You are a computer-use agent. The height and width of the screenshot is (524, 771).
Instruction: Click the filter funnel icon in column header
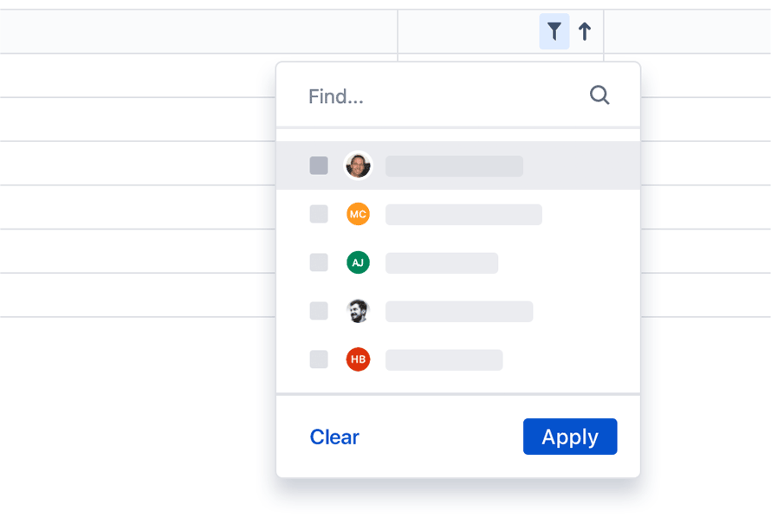554,31
